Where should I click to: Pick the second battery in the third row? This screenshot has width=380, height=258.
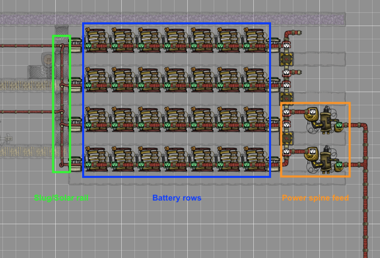click(x=123, y=119)
